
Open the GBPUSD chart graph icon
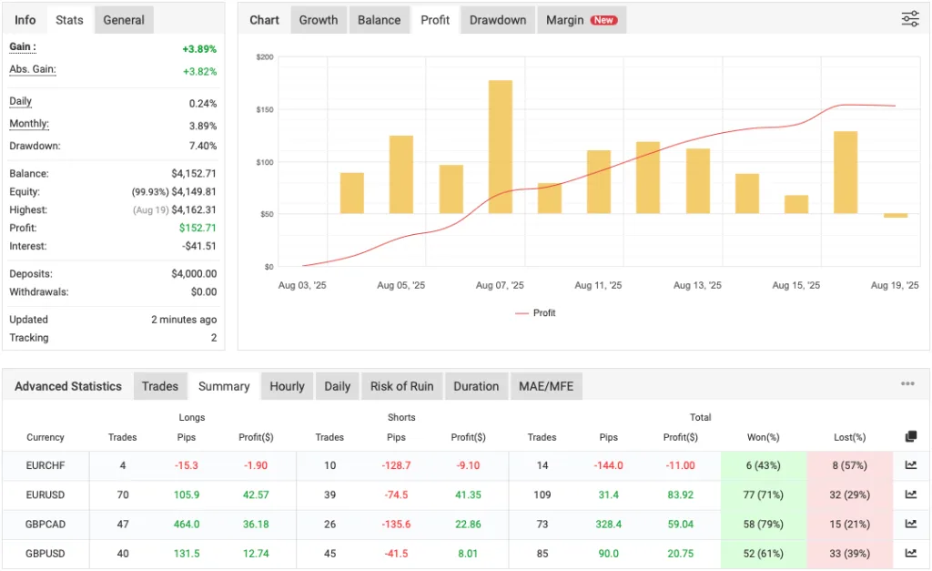tap(910, 553)
